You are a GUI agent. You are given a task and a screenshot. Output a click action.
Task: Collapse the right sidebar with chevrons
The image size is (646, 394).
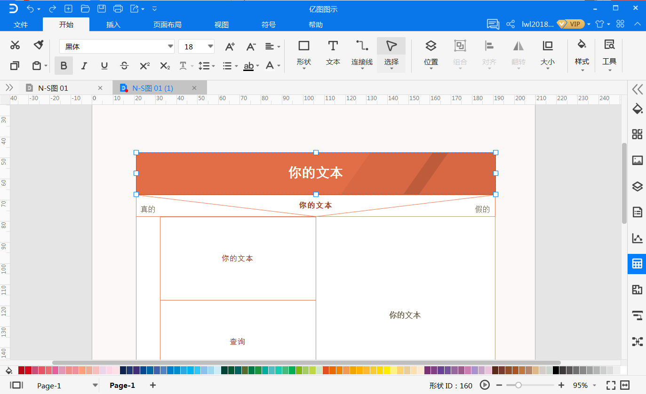(637, 89)
